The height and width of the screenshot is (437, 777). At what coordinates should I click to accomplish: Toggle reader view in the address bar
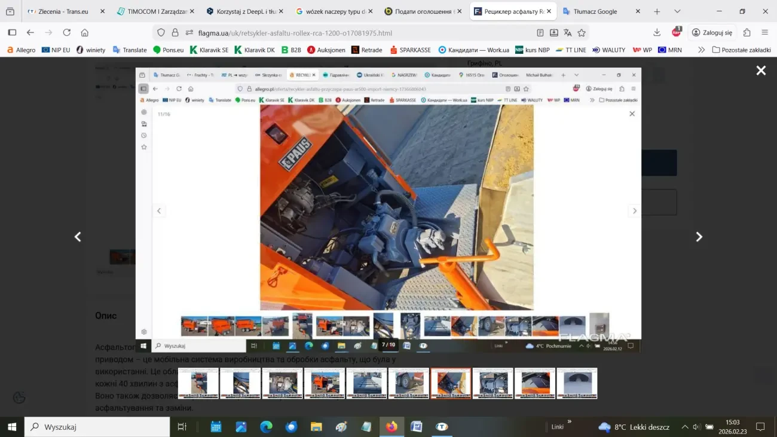click(x=540, y=33)
